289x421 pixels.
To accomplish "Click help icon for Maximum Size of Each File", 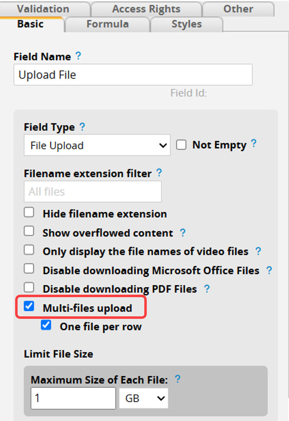I will [x=177, y=379].
